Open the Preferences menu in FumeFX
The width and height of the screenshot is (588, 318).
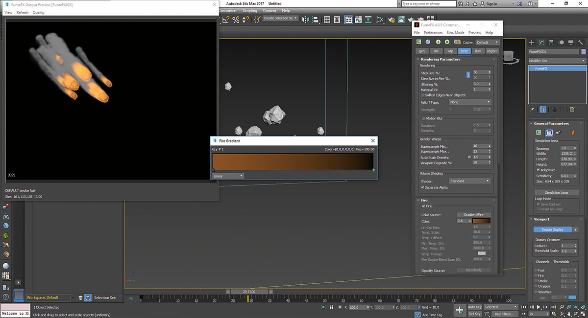[x=433, y=33]
